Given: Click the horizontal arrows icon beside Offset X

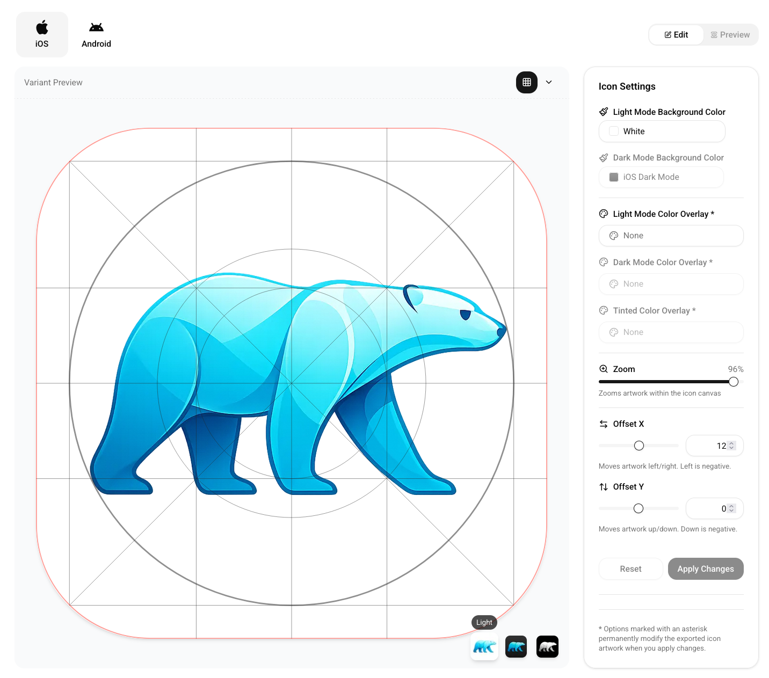Looking at the screenshot, I should click(603, 424).
